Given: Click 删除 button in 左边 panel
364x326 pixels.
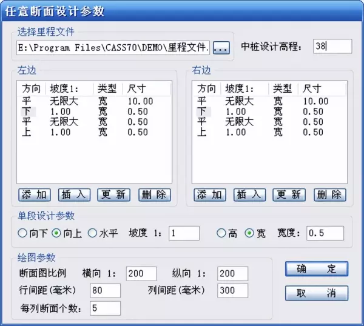Looking at the screenshot, I should (154, 195).
